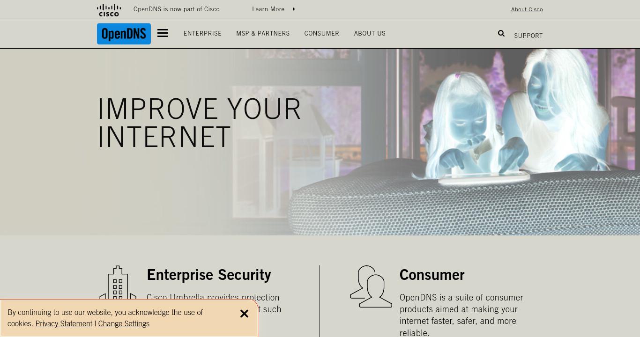Open the hamburger menu icon

(x=163, y=33)
